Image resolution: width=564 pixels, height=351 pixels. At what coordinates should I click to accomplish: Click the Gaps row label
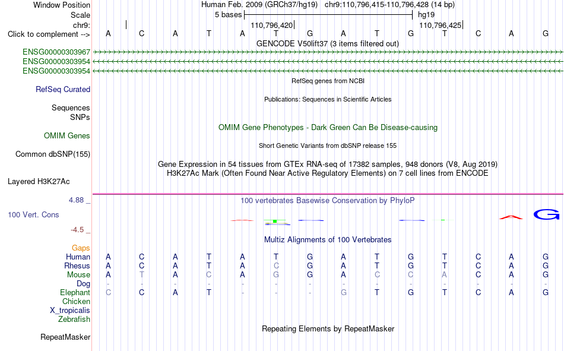81,248
